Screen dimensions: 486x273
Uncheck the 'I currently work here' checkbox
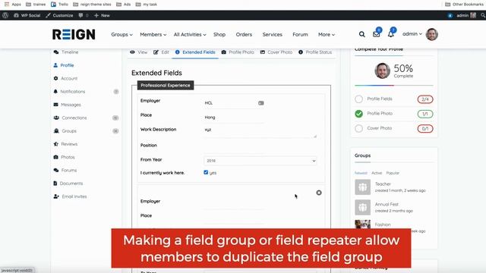coord(206,172)
